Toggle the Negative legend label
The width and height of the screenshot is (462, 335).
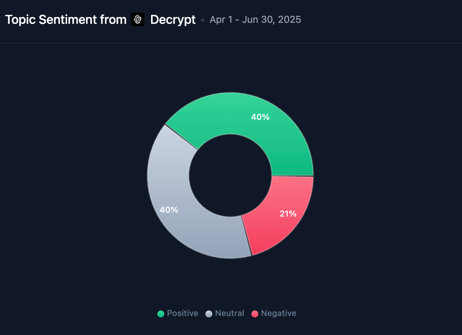point(278,313)
